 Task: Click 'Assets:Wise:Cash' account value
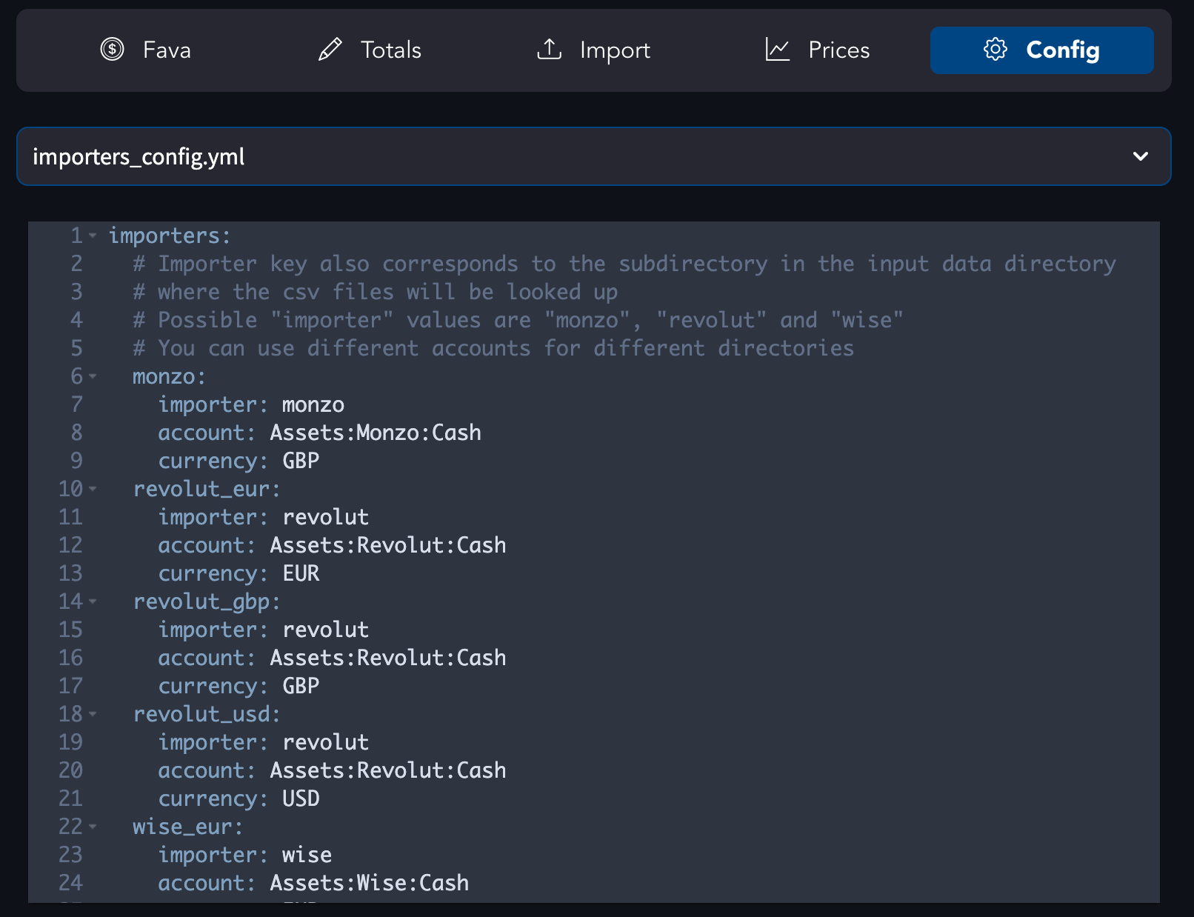click(x=370, y=883)
